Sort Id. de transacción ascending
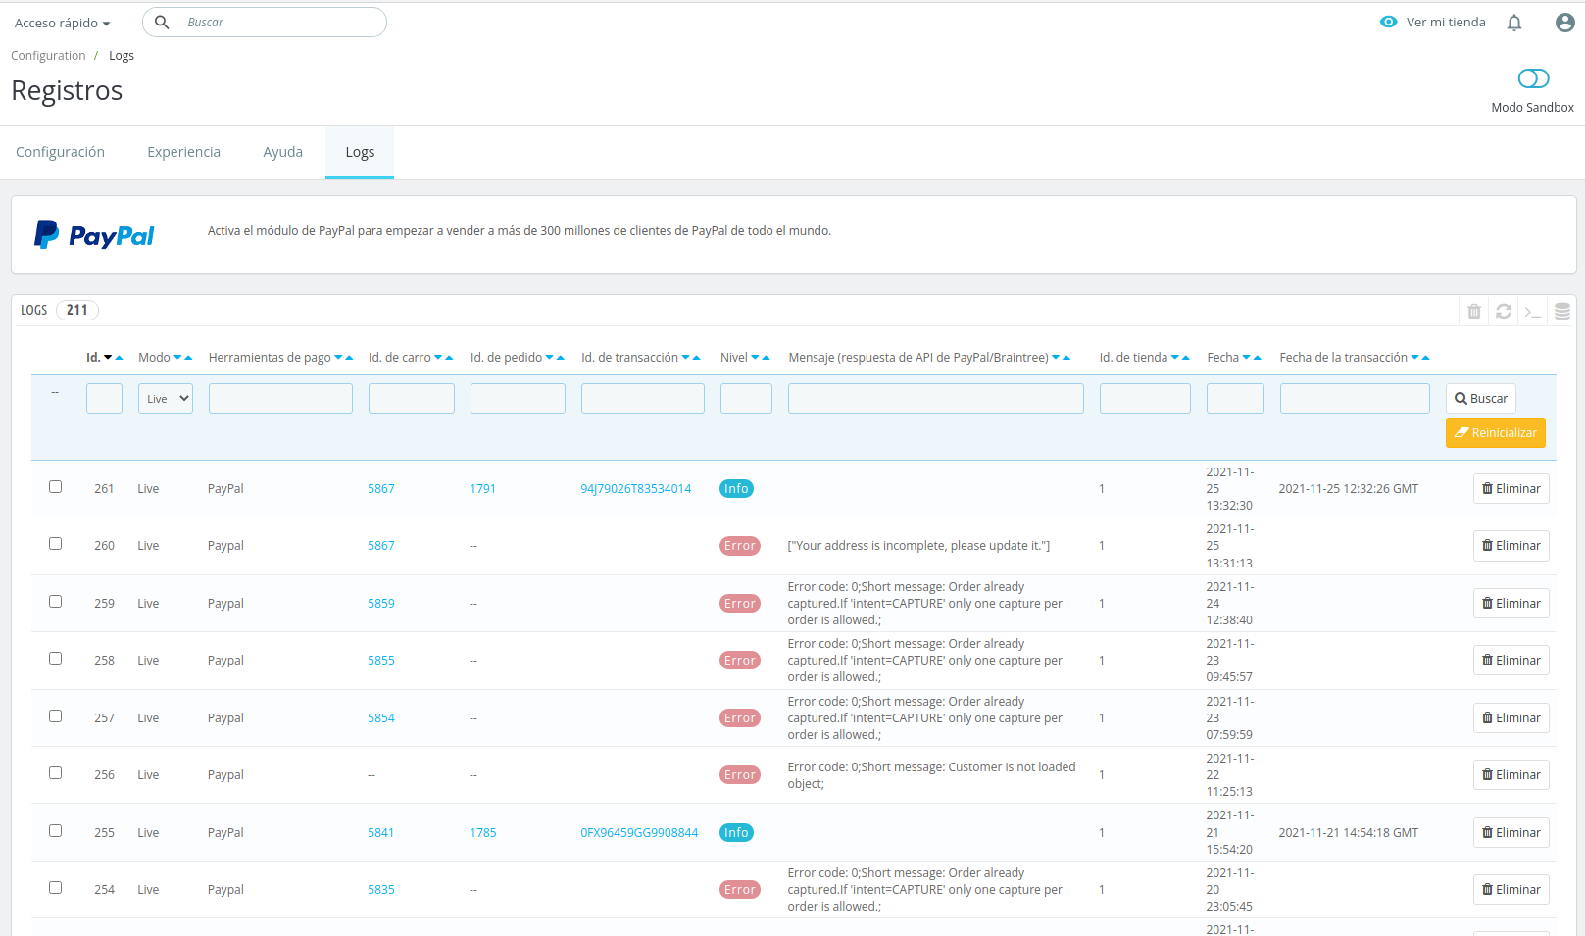The width and height of the screenshot is (1585, 936). (697, 358)
